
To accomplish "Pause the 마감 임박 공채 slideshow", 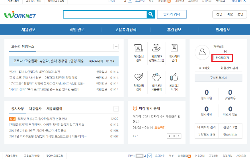I will coord(174,136).
